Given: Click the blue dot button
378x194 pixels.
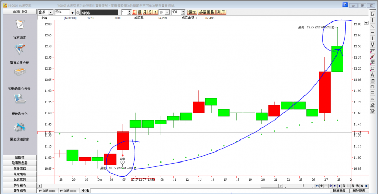Looking at the screenshot, I should click(x=335, y=186).
